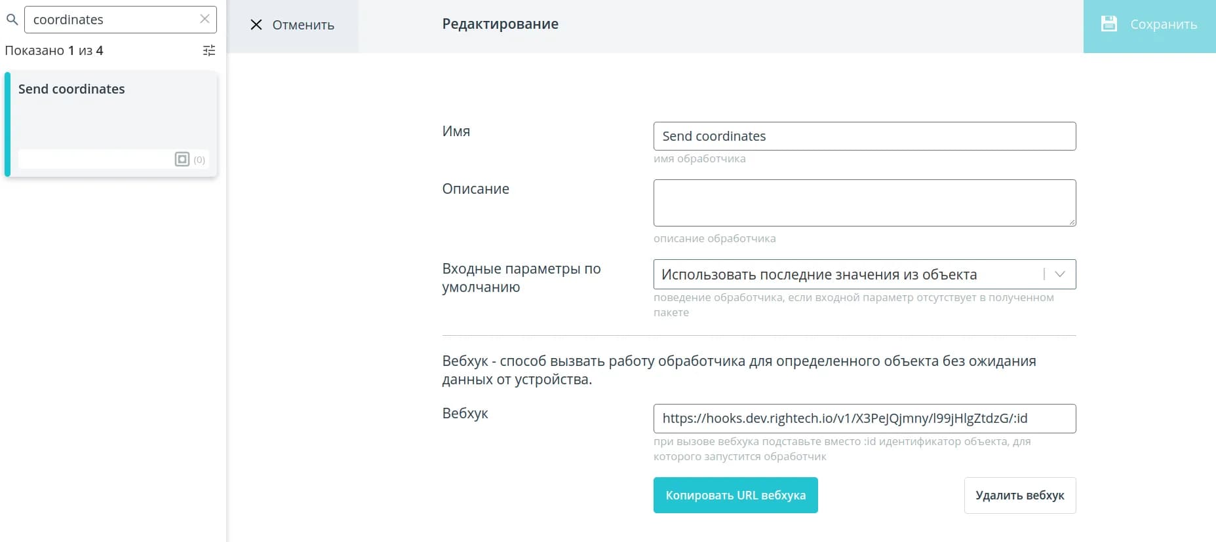Viewport: 1216px width, 542px height.
Task: Click the Редактирование header title
Action: click(500, 24)
